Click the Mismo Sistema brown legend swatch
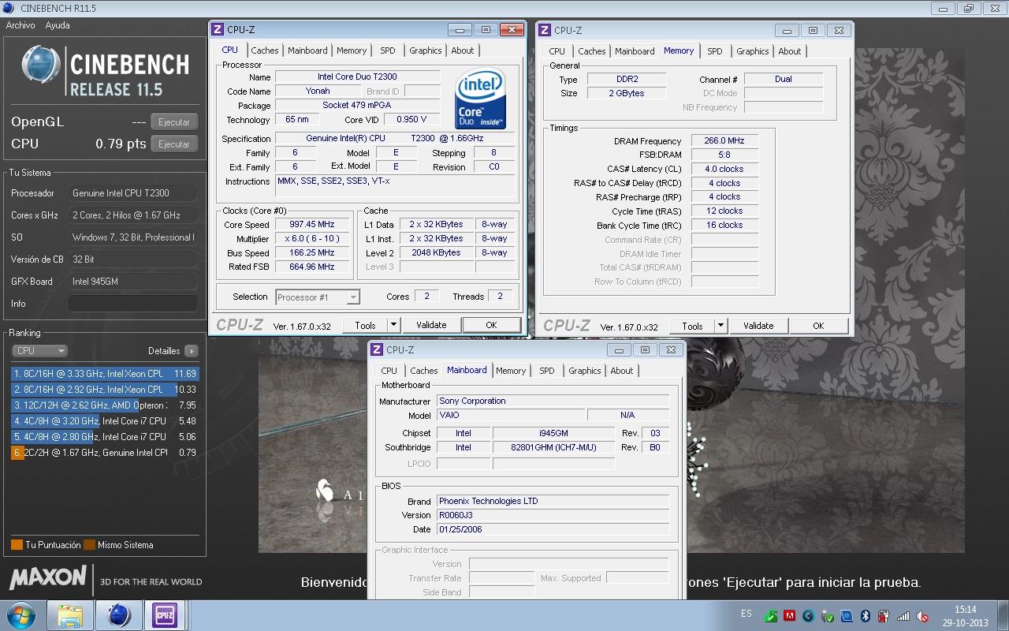 (x=89, y=545)
